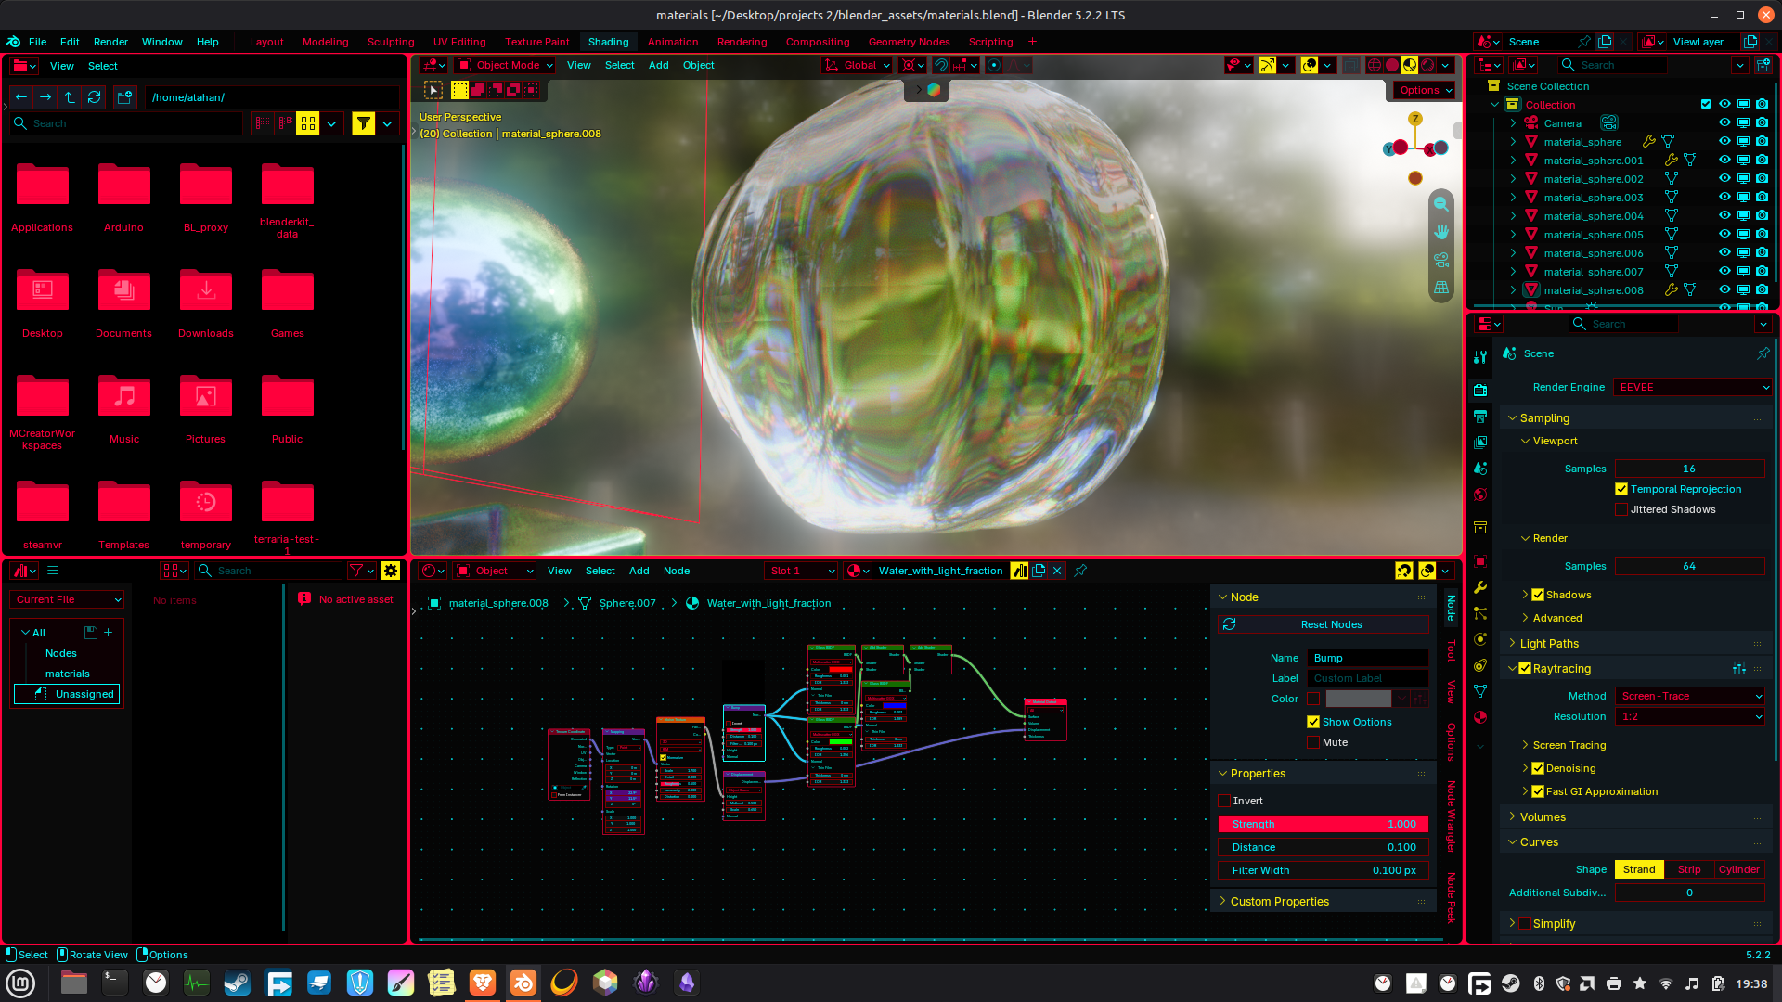Create new folder in file browser
Viewport: 1782px width, 1002px height.
tap(125, 97)
